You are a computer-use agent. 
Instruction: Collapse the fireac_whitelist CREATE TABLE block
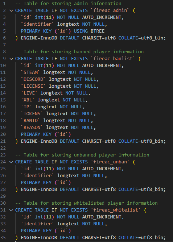[x=11, y=210]
